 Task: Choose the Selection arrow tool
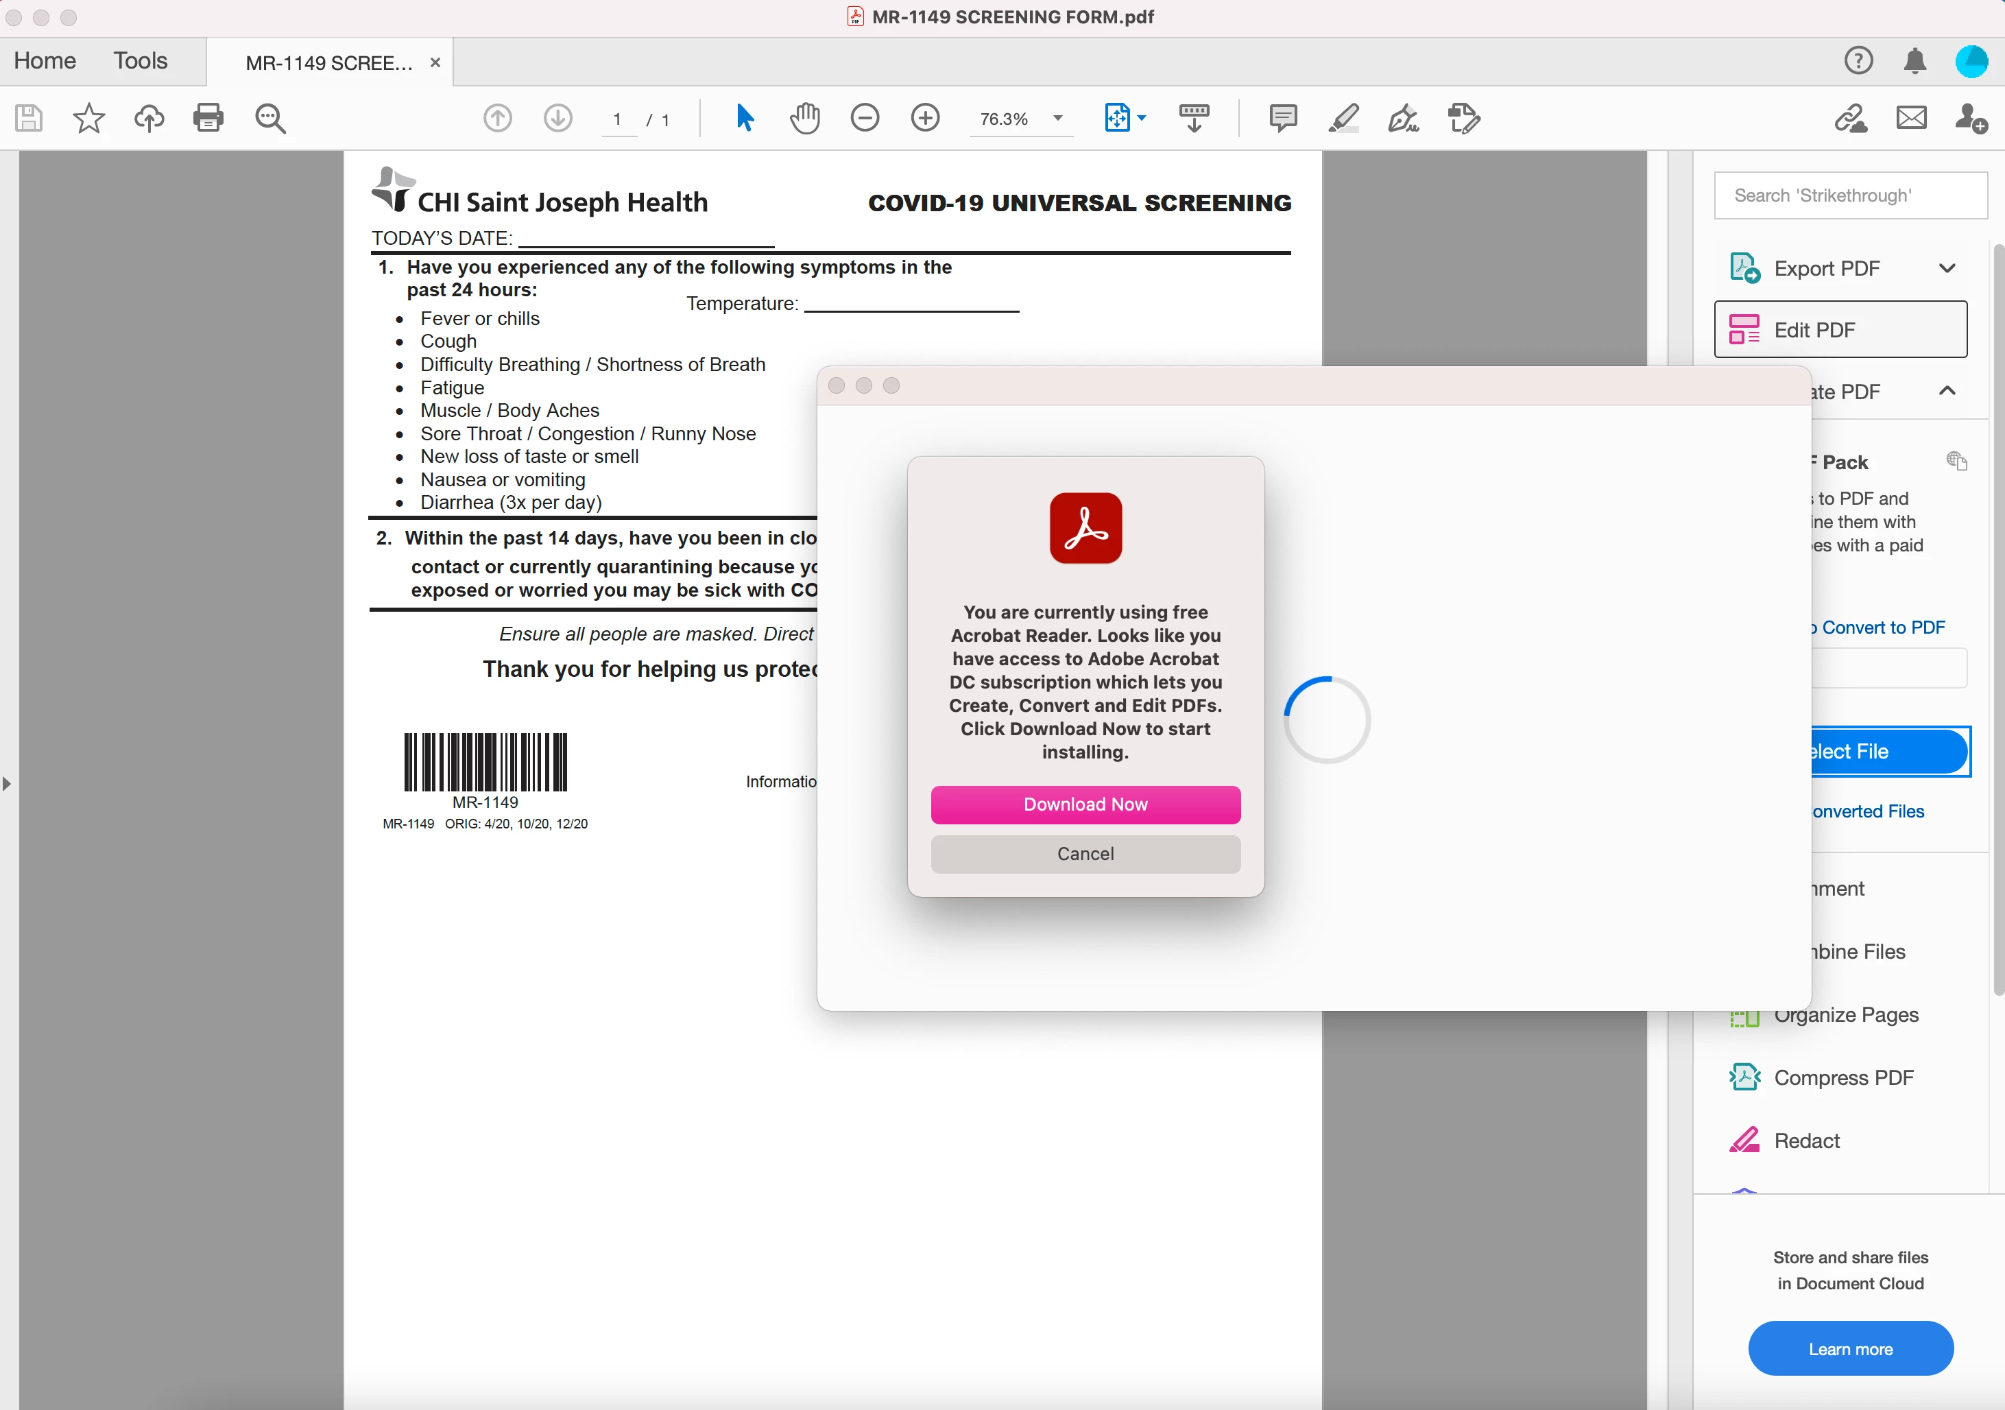pyautogui.click(x=744, y=118)
